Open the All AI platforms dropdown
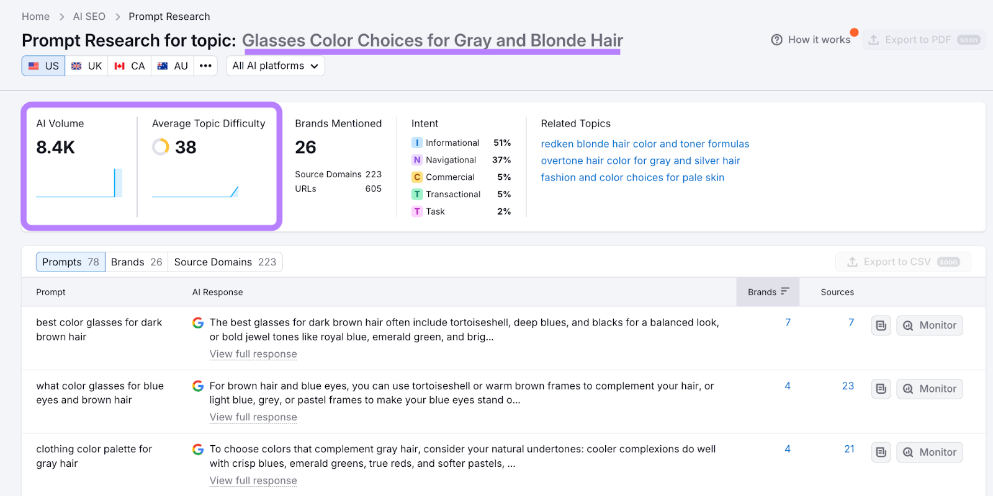 (275, 66)
